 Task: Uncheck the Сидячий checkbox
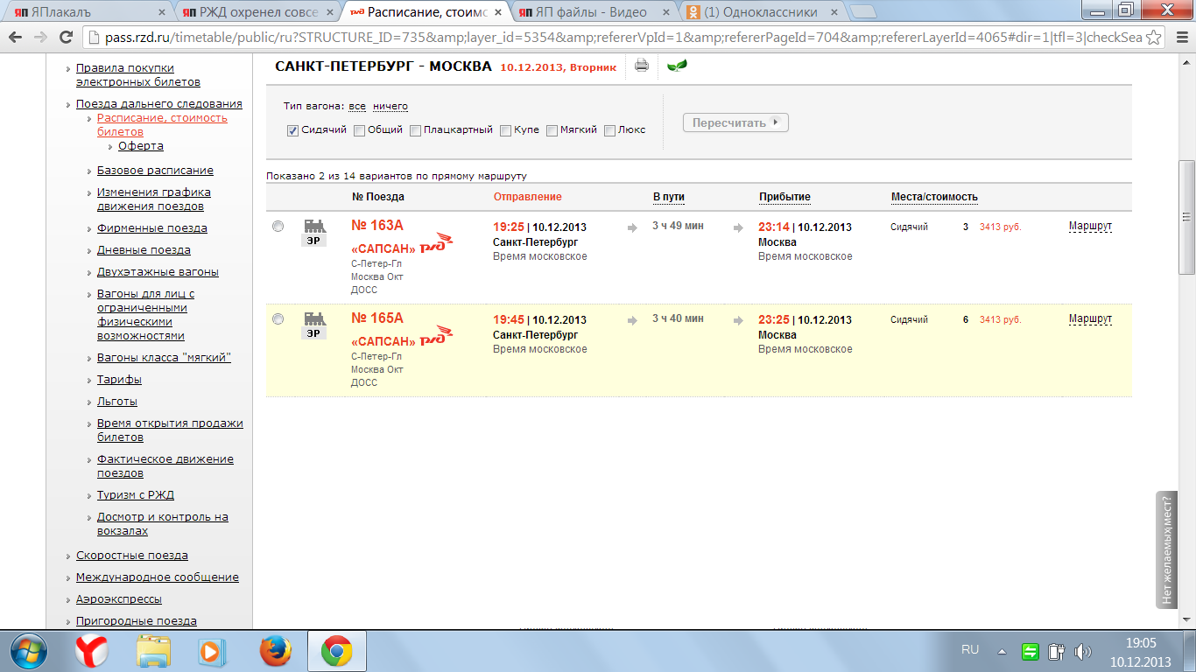(293, 130)
